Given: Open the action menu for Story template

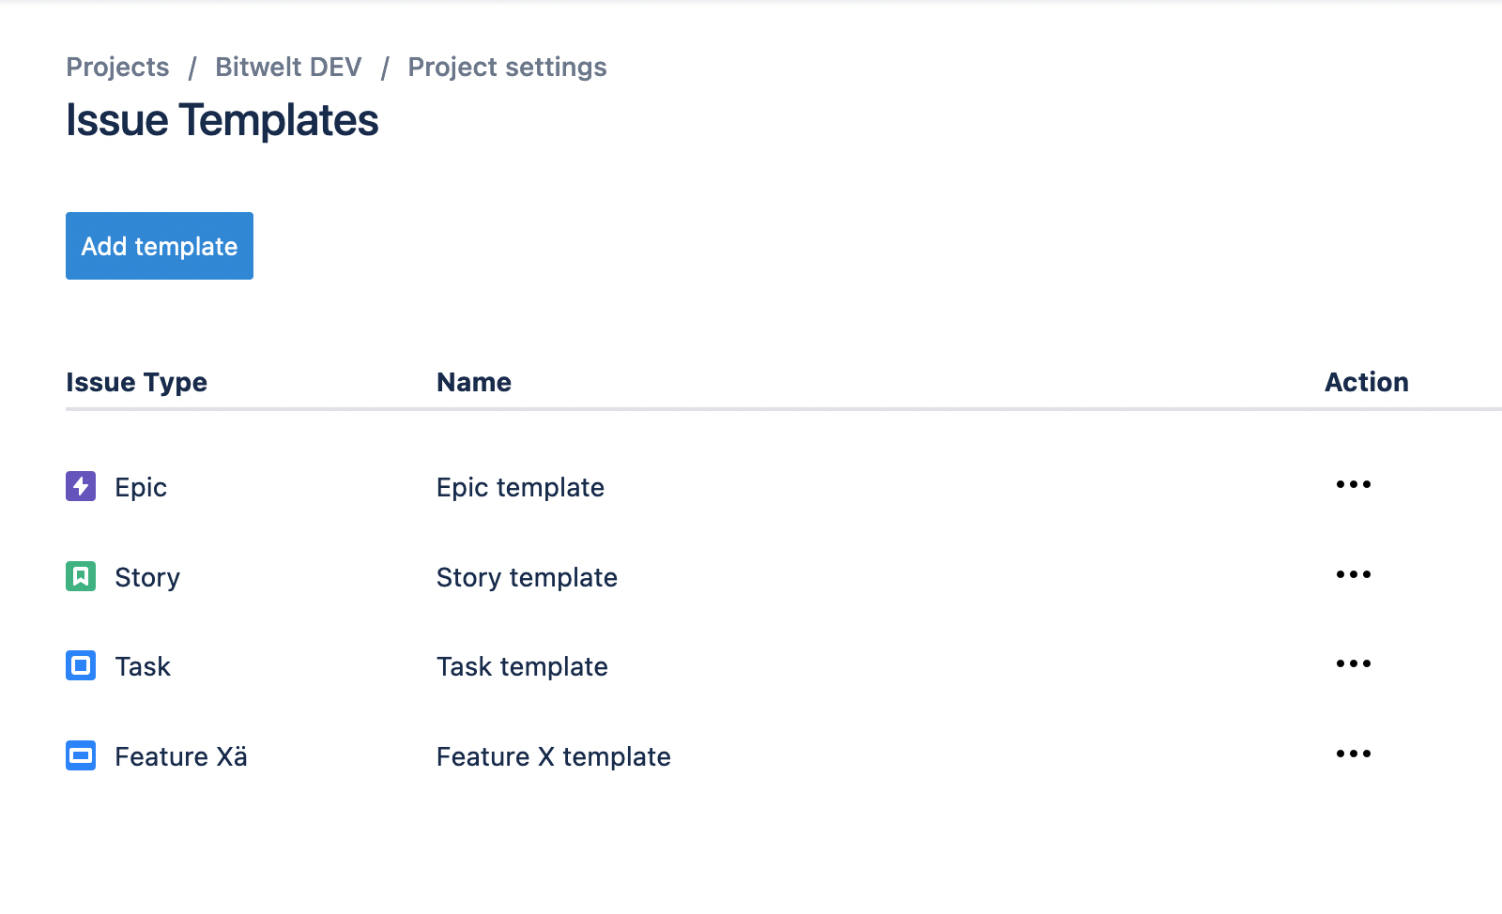Looking at the screenshot, I should coord(1353,574).
